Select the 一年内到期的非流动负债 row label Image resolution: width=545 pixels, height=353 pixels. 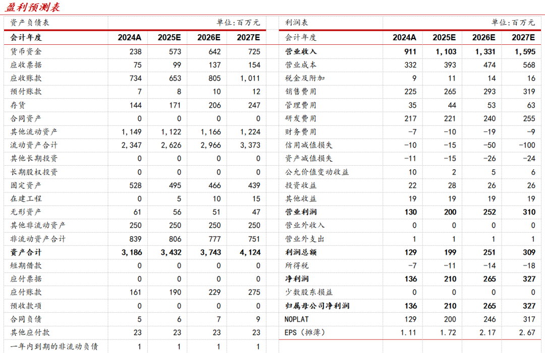click(54, 346)
